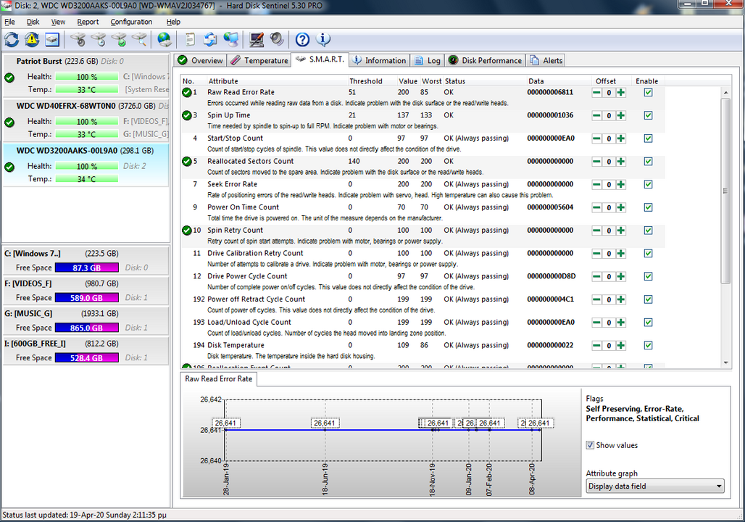Toggle Enable checkbox for Seek Error Rate
The width and height of the screenshot is (745, 522).
pos(648,184)
